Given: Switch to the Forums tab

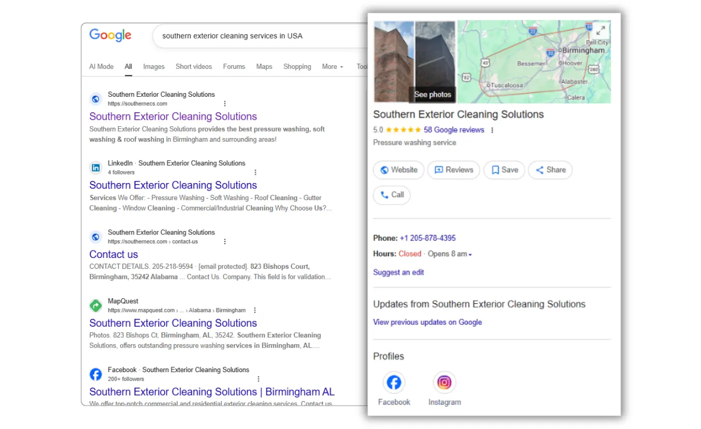Looking at the screenshot, I should click(x=234, y=66).
